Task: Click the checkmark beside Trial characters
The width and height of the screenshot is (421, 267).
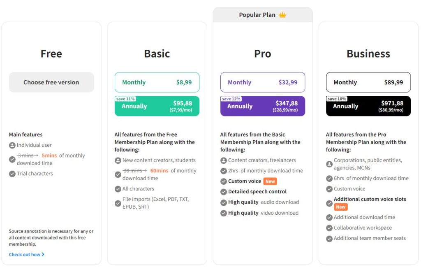Action: tap(12, 173)
